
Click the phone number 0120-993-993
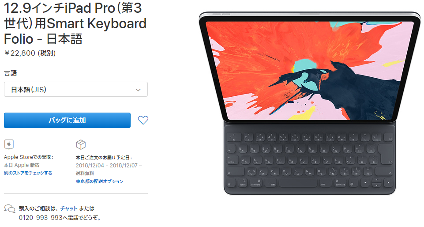point(41,218)
